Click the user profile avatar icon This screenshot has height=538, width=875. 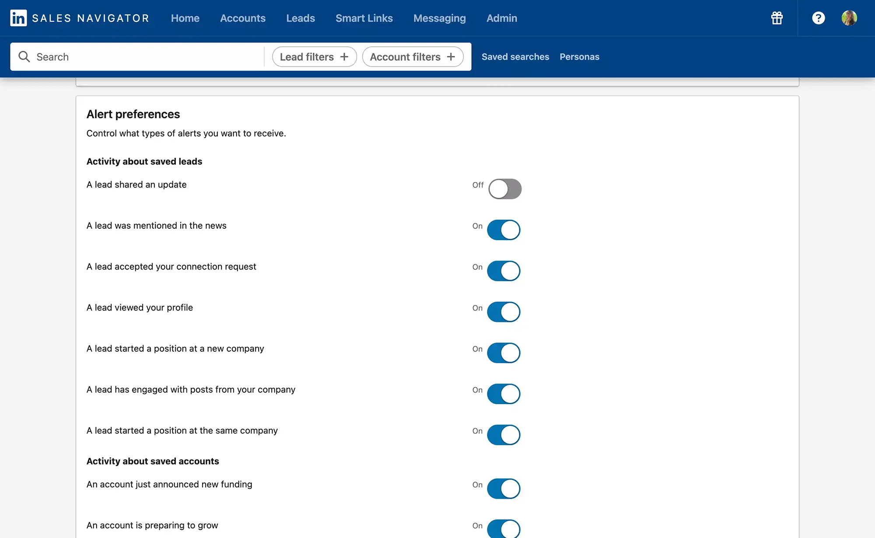849,17
